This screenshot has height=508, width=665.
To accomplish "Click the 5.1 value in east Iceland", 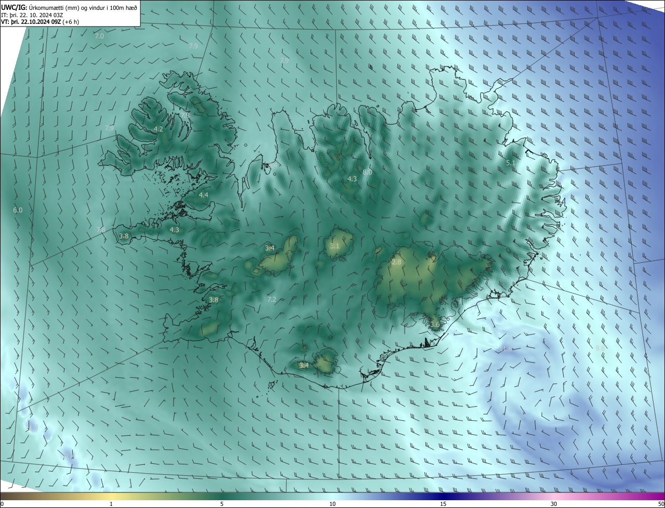I will coord(511,163).
